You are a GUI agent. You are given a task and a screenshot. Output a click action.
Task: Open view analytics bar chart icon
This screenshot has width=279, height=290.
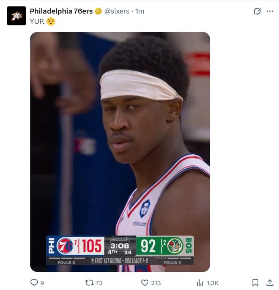point(200,282)
